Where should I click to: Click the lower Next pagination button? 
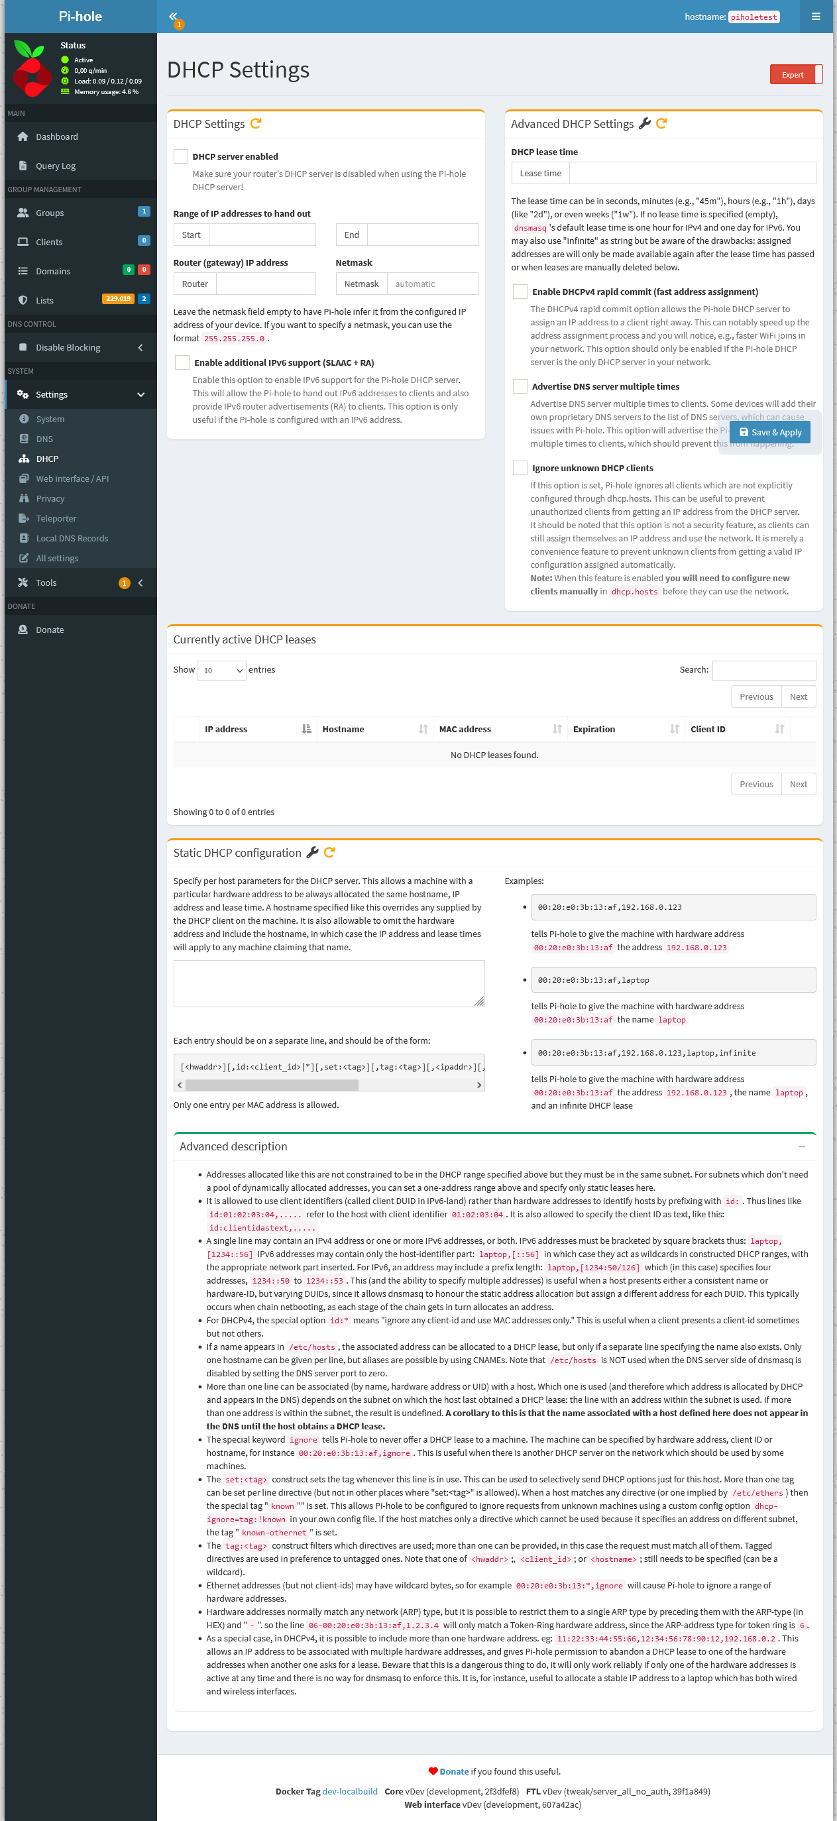(798, 784)
